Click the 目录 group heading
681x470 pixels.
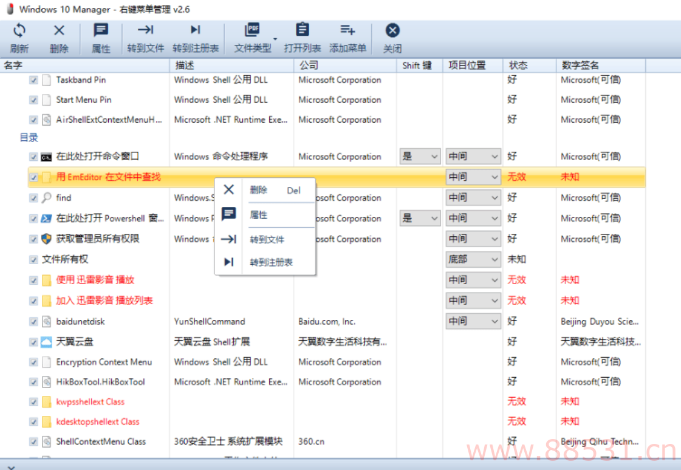[x=29, y=138]
